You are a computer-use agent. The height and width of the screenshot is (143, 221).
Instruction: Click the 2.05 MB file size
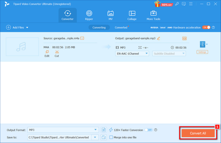click(70, 47)
